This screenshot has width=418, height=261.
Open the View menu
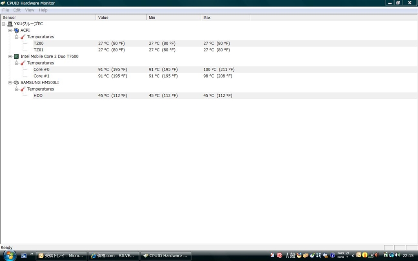point(29,10)
